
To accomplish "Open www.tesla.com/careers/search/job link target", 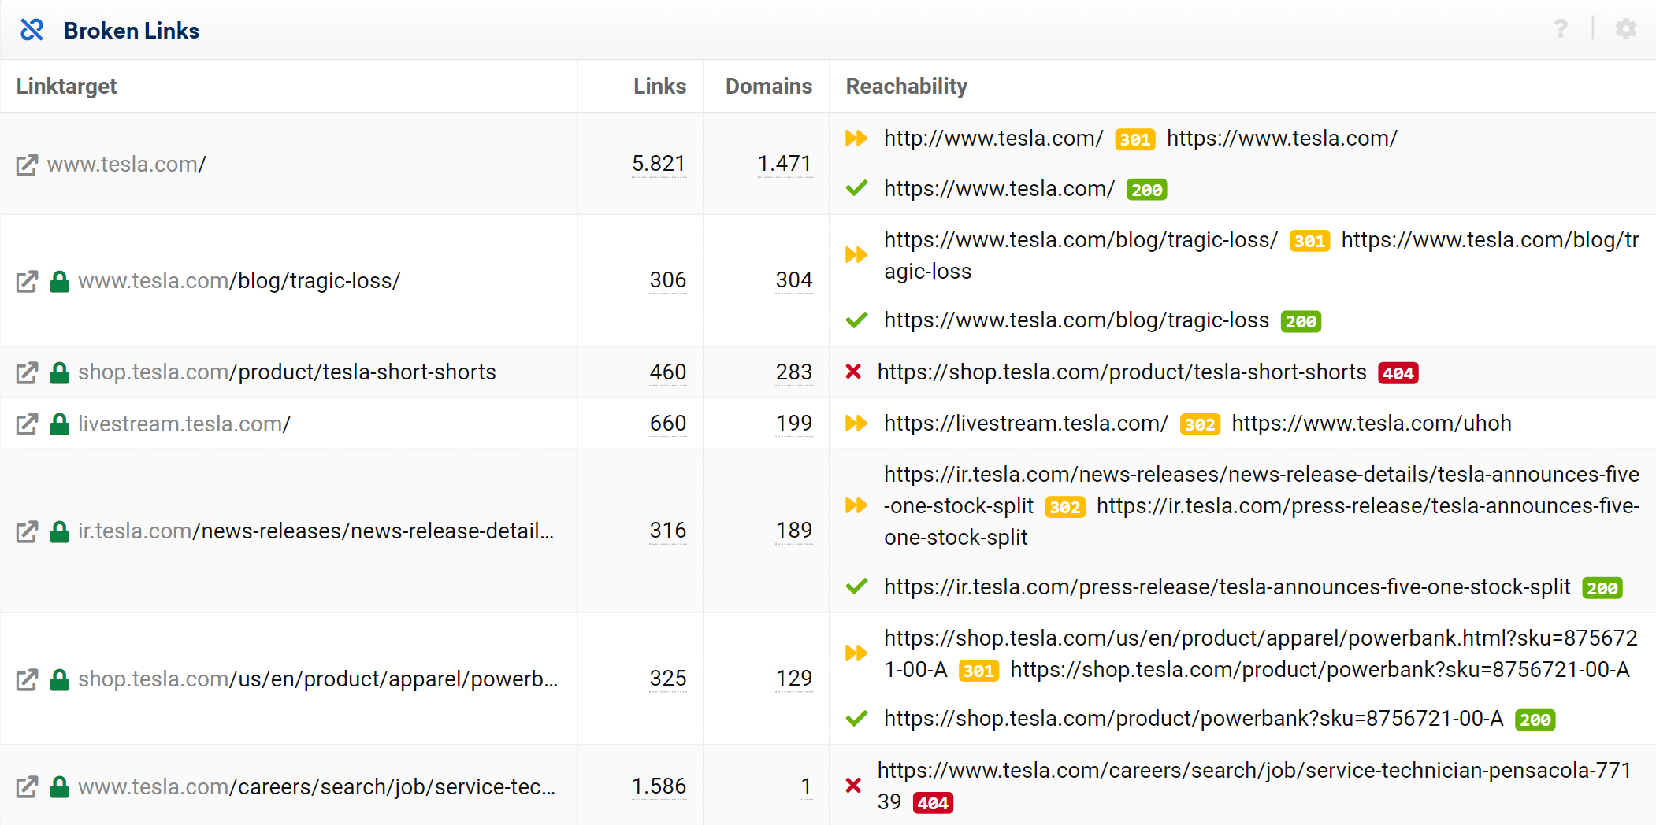I will coord(317,786).
